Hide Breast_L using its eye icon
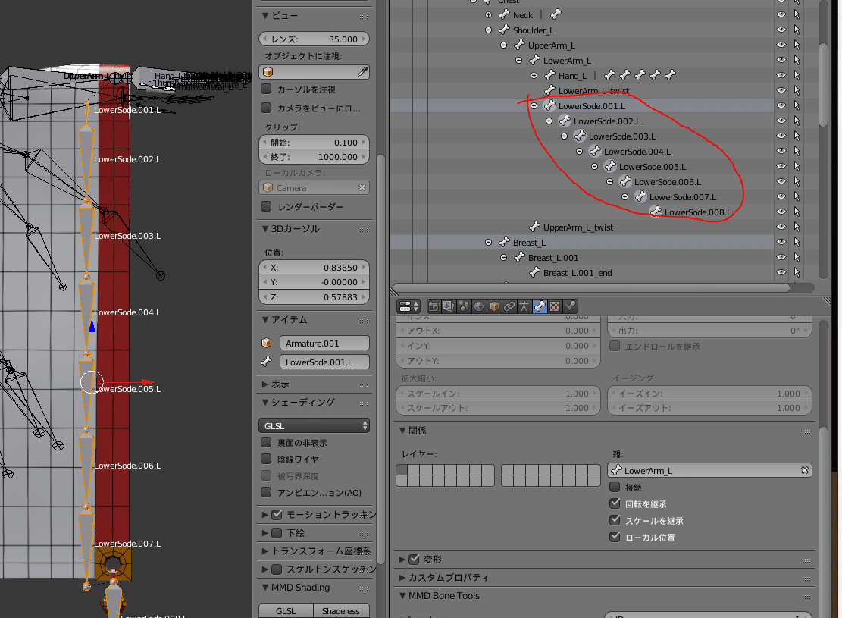The height and width of the screenshot is (618, 842). 781,243
